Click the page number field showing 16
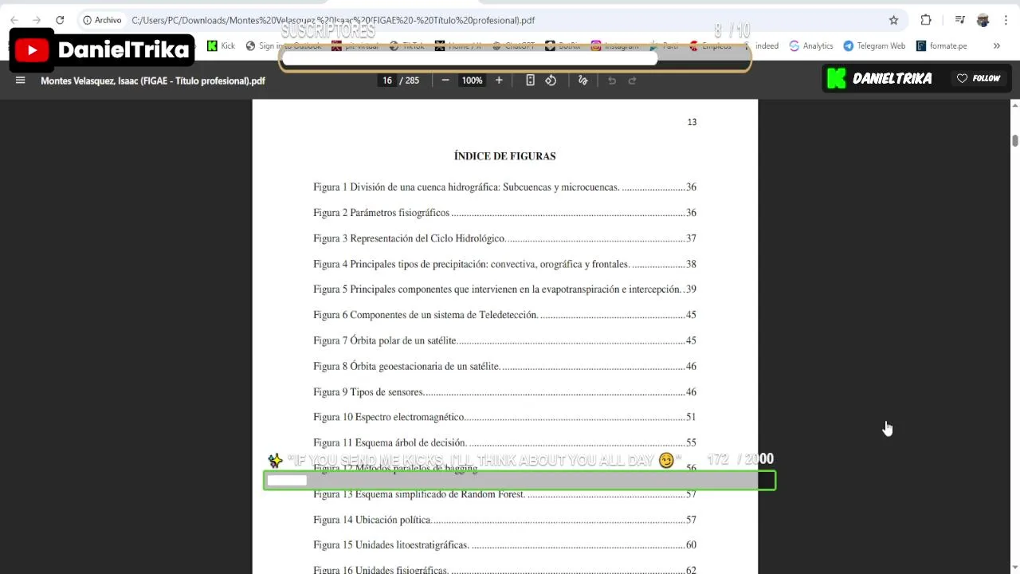 point(387,81)
